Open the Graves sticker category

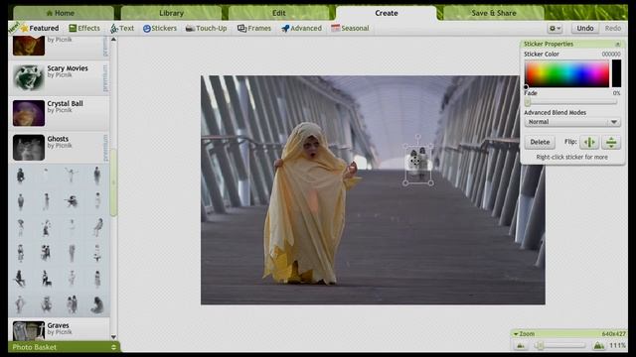coord(59,329)
